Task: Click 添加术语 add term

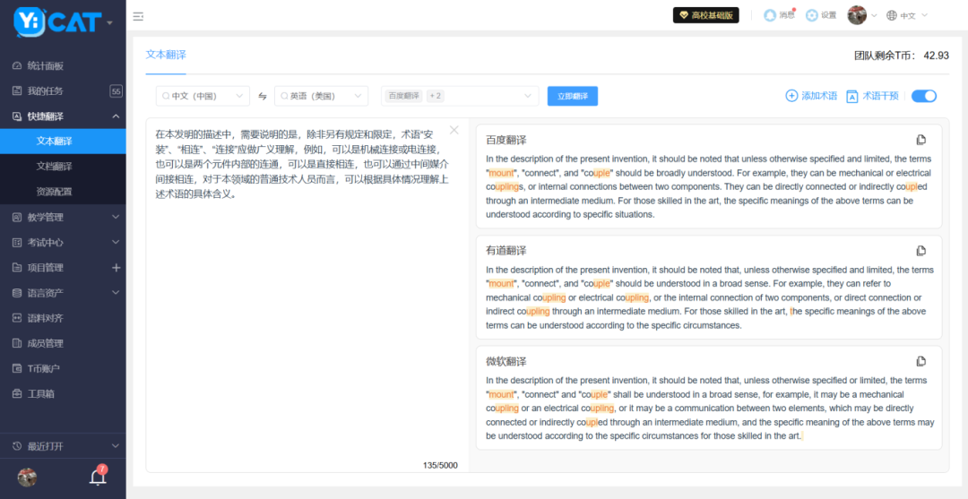Action: coord(811,96)
